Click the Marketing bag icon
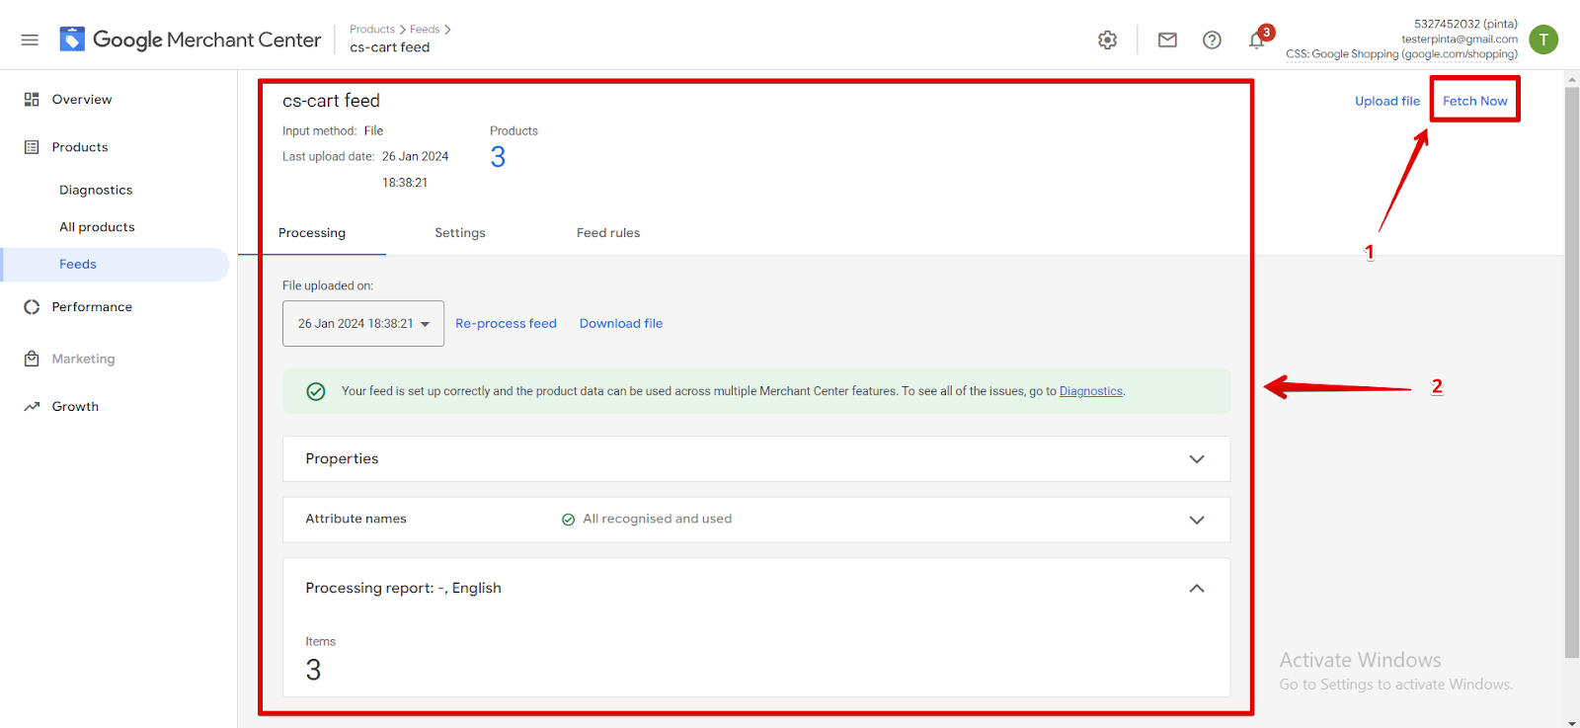This screenshot has width=1580, height=728. point(32,359)
